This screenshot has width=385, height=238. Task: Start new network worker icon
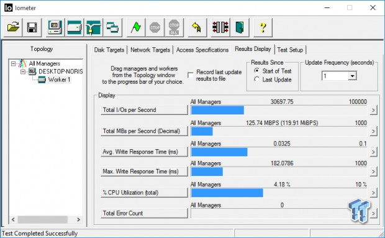(93, 27)
